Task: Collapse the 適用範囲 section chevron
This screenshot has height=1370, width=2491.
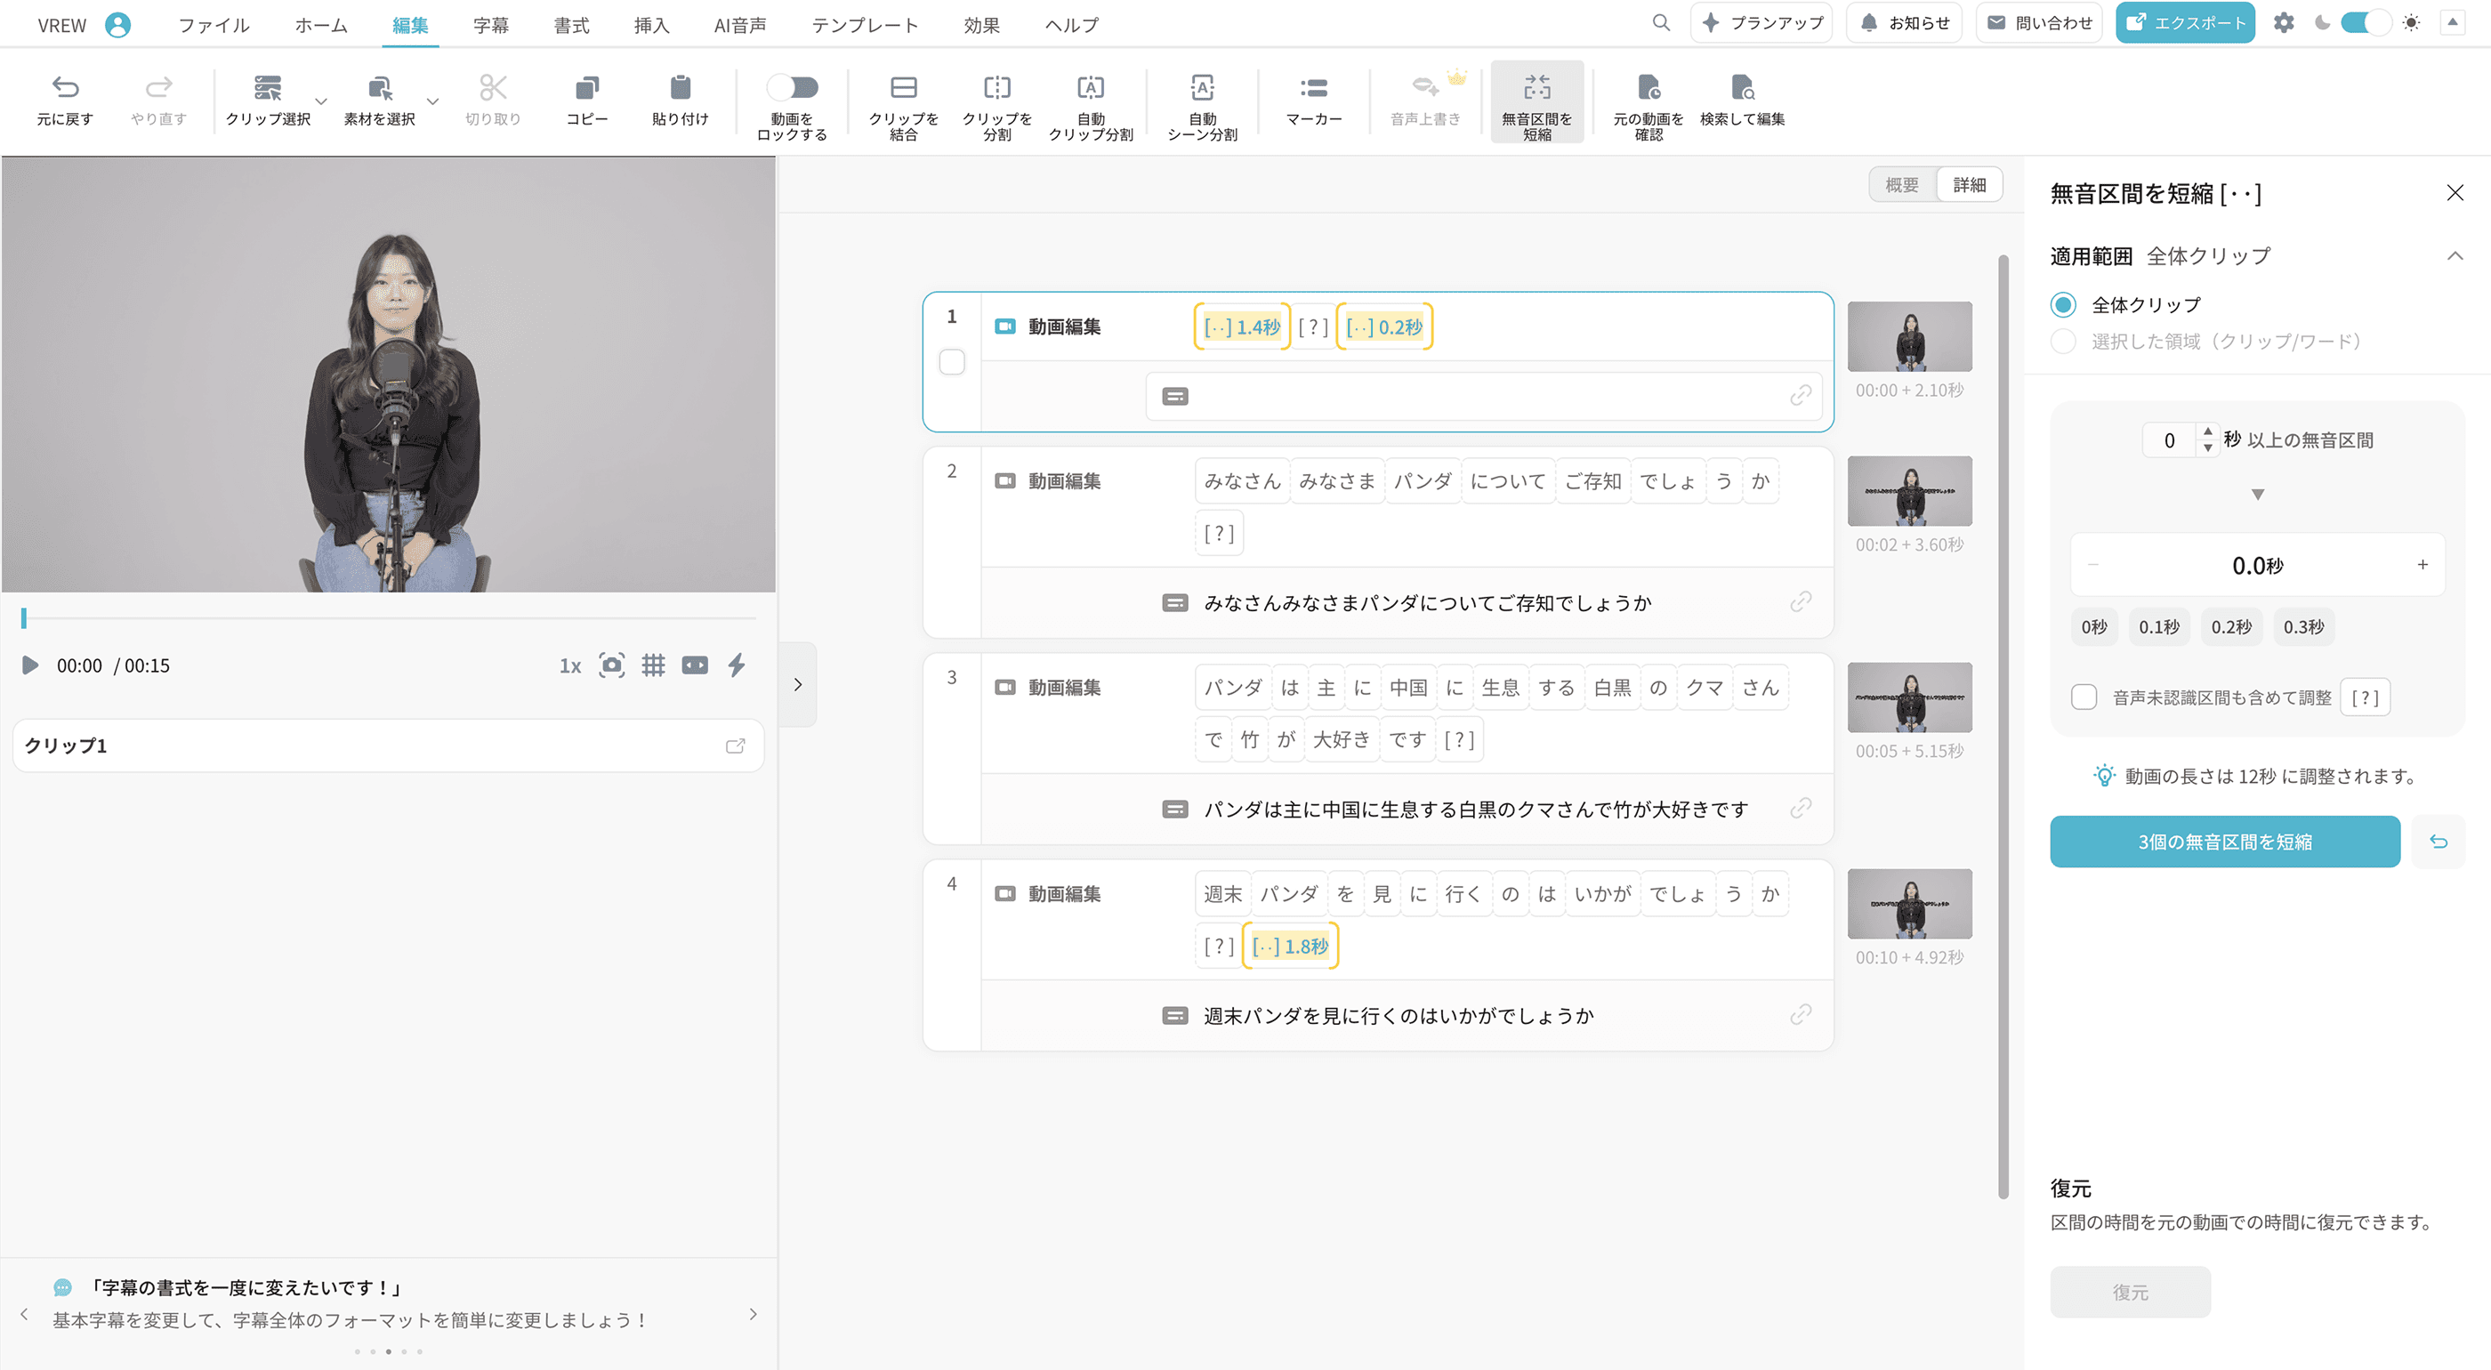Action: [2455, 256]
